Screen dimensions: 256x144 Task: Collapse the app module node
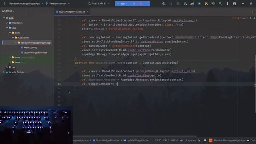(x=4, y=18)
